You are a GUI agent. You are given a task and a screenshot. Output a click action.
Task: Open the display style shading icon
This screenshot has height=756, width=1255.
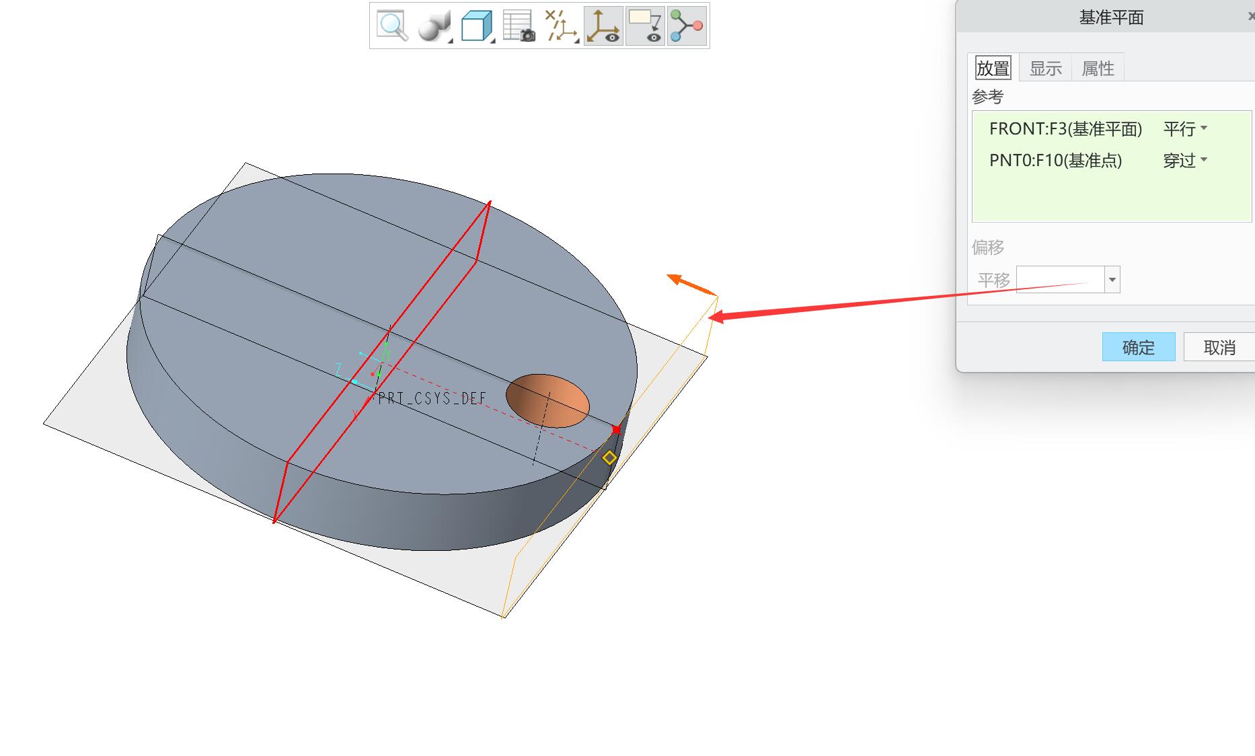434,26
